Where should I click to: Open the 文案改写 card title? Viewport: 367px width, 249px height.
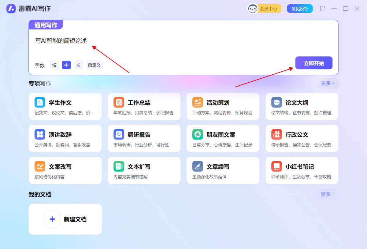point(60,167)
